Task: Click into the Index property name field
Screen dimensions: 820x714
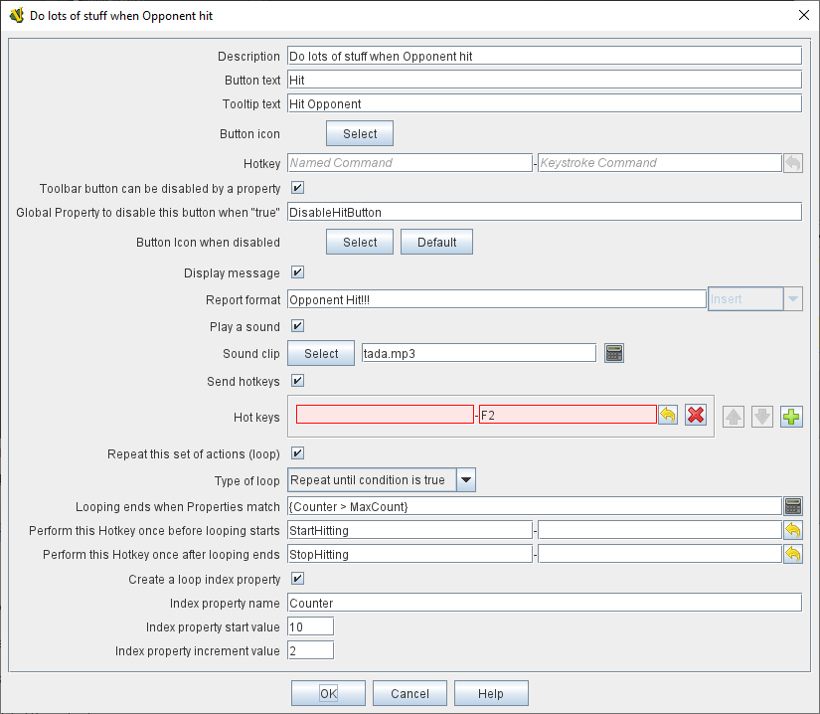Action: 544,603
